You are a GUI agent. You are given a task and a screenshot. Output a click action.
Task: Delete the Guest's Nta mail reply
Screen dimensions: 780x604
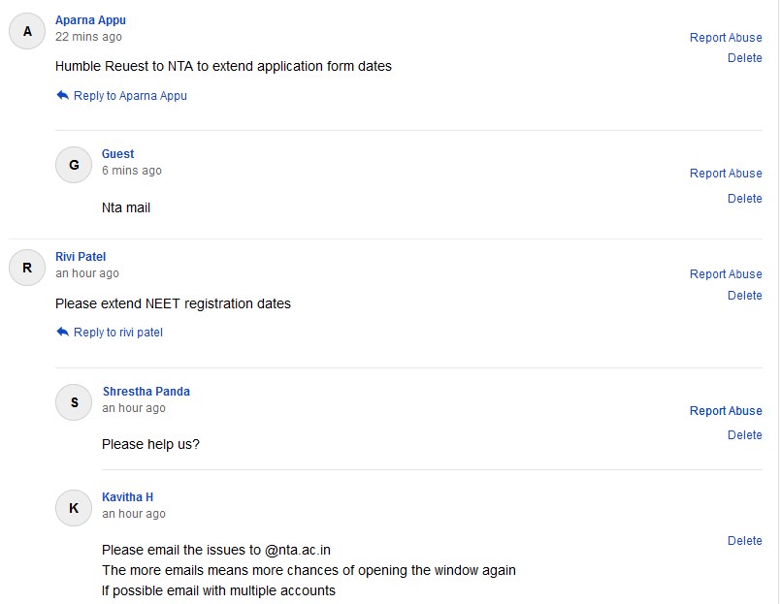(744, 199)
